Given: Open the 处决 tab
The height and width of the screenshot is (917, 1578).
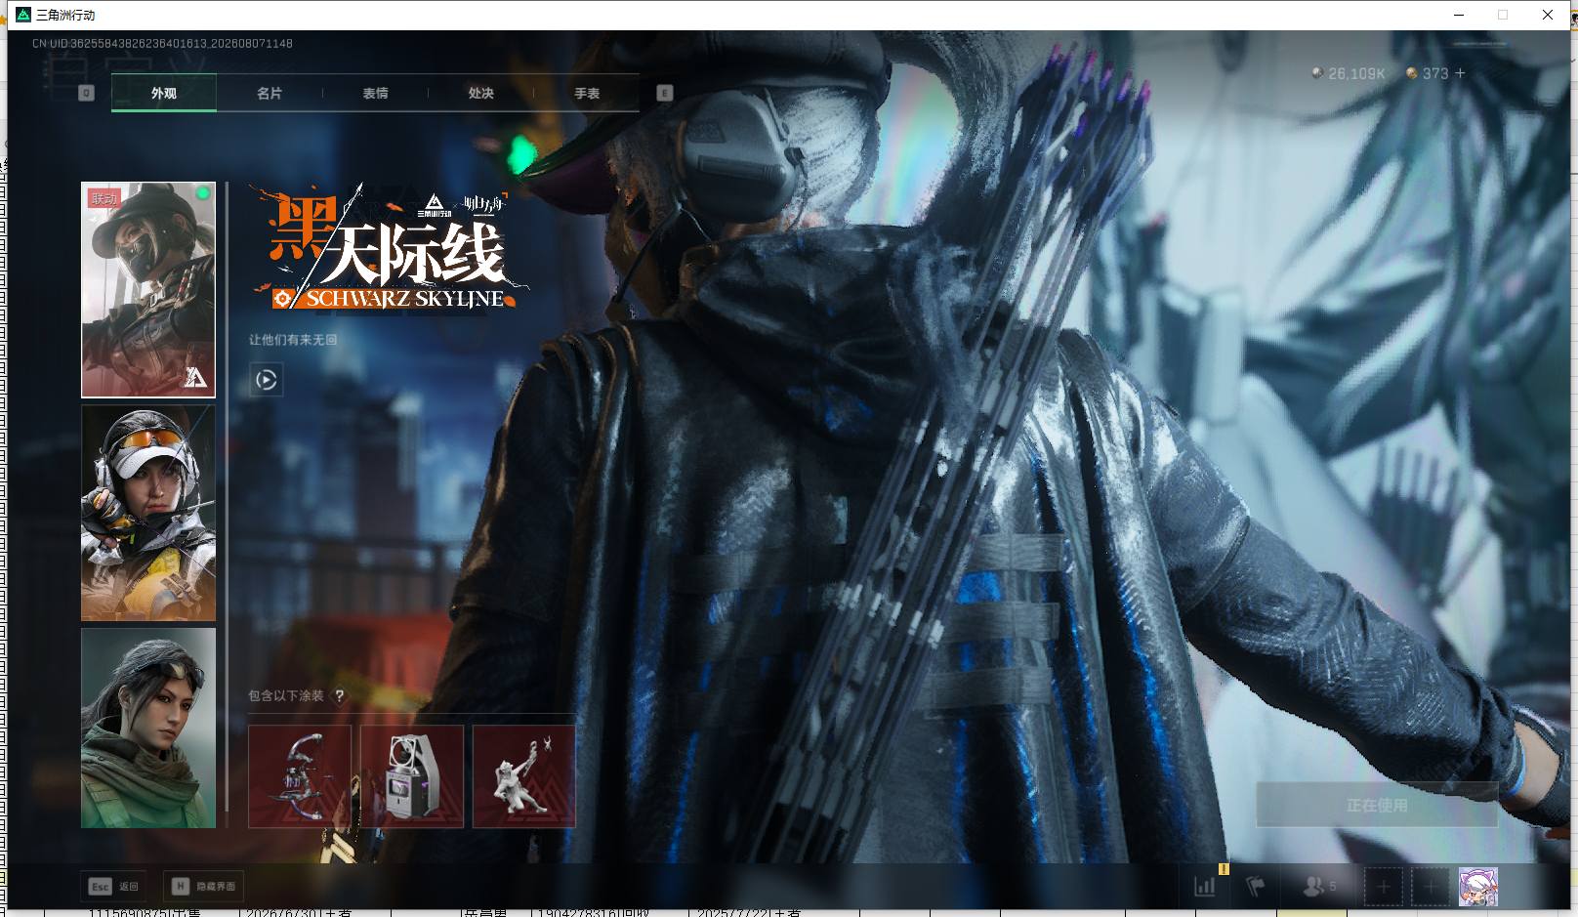Looking at the screenshot, I should click(x=481, y=93).
